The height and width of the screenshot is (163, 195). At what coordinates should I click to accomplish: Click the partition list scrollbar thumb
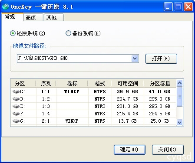[x=179, y=97]
